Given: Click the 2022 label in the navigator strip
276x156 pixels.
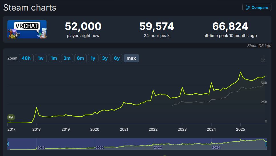Looking at the screenshot, I should (x=158, y=147).
